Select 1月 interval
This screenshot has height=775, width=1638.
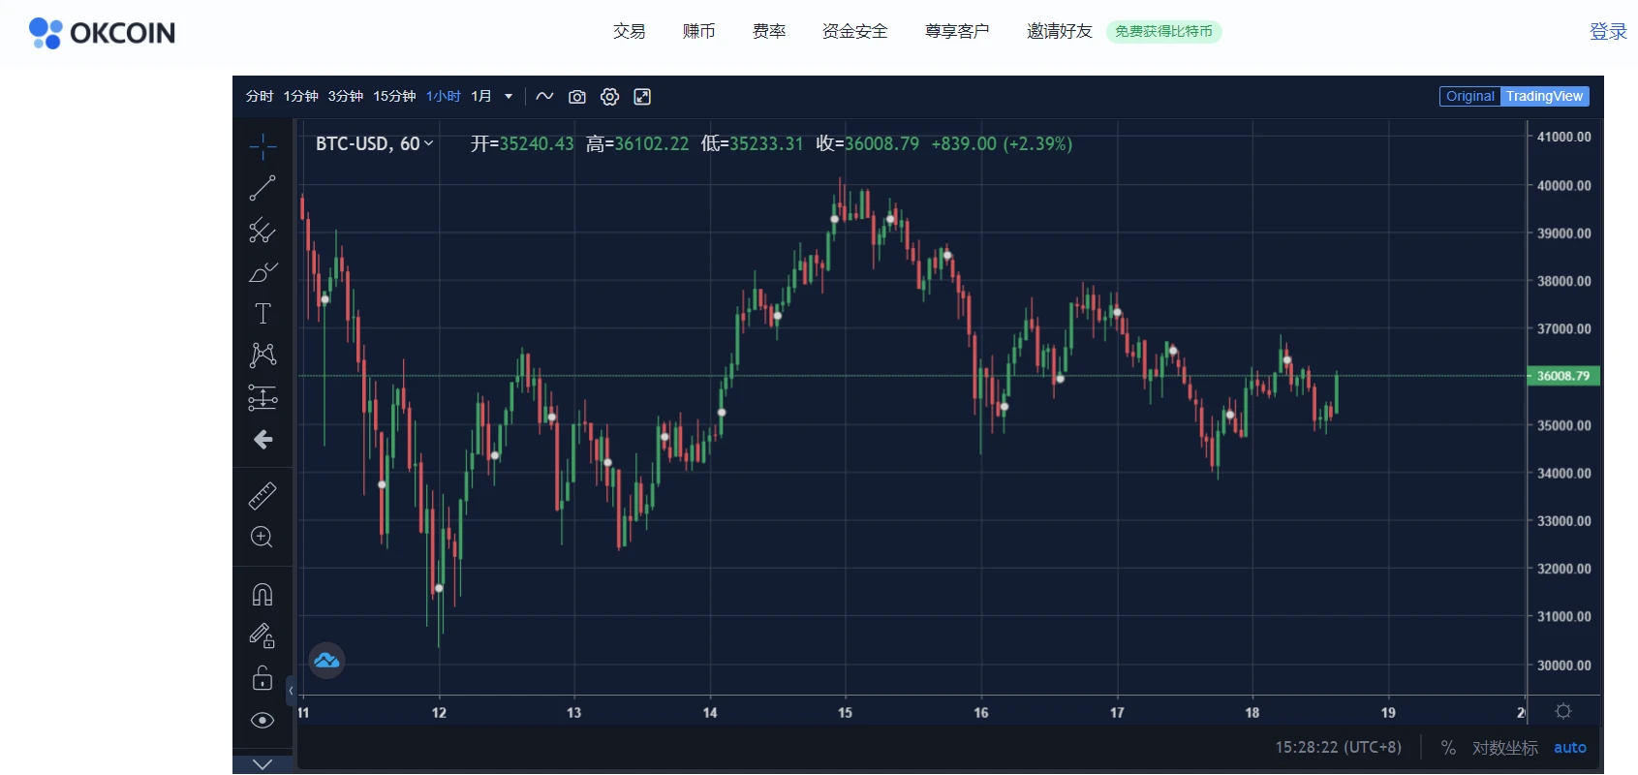(481, 96)
